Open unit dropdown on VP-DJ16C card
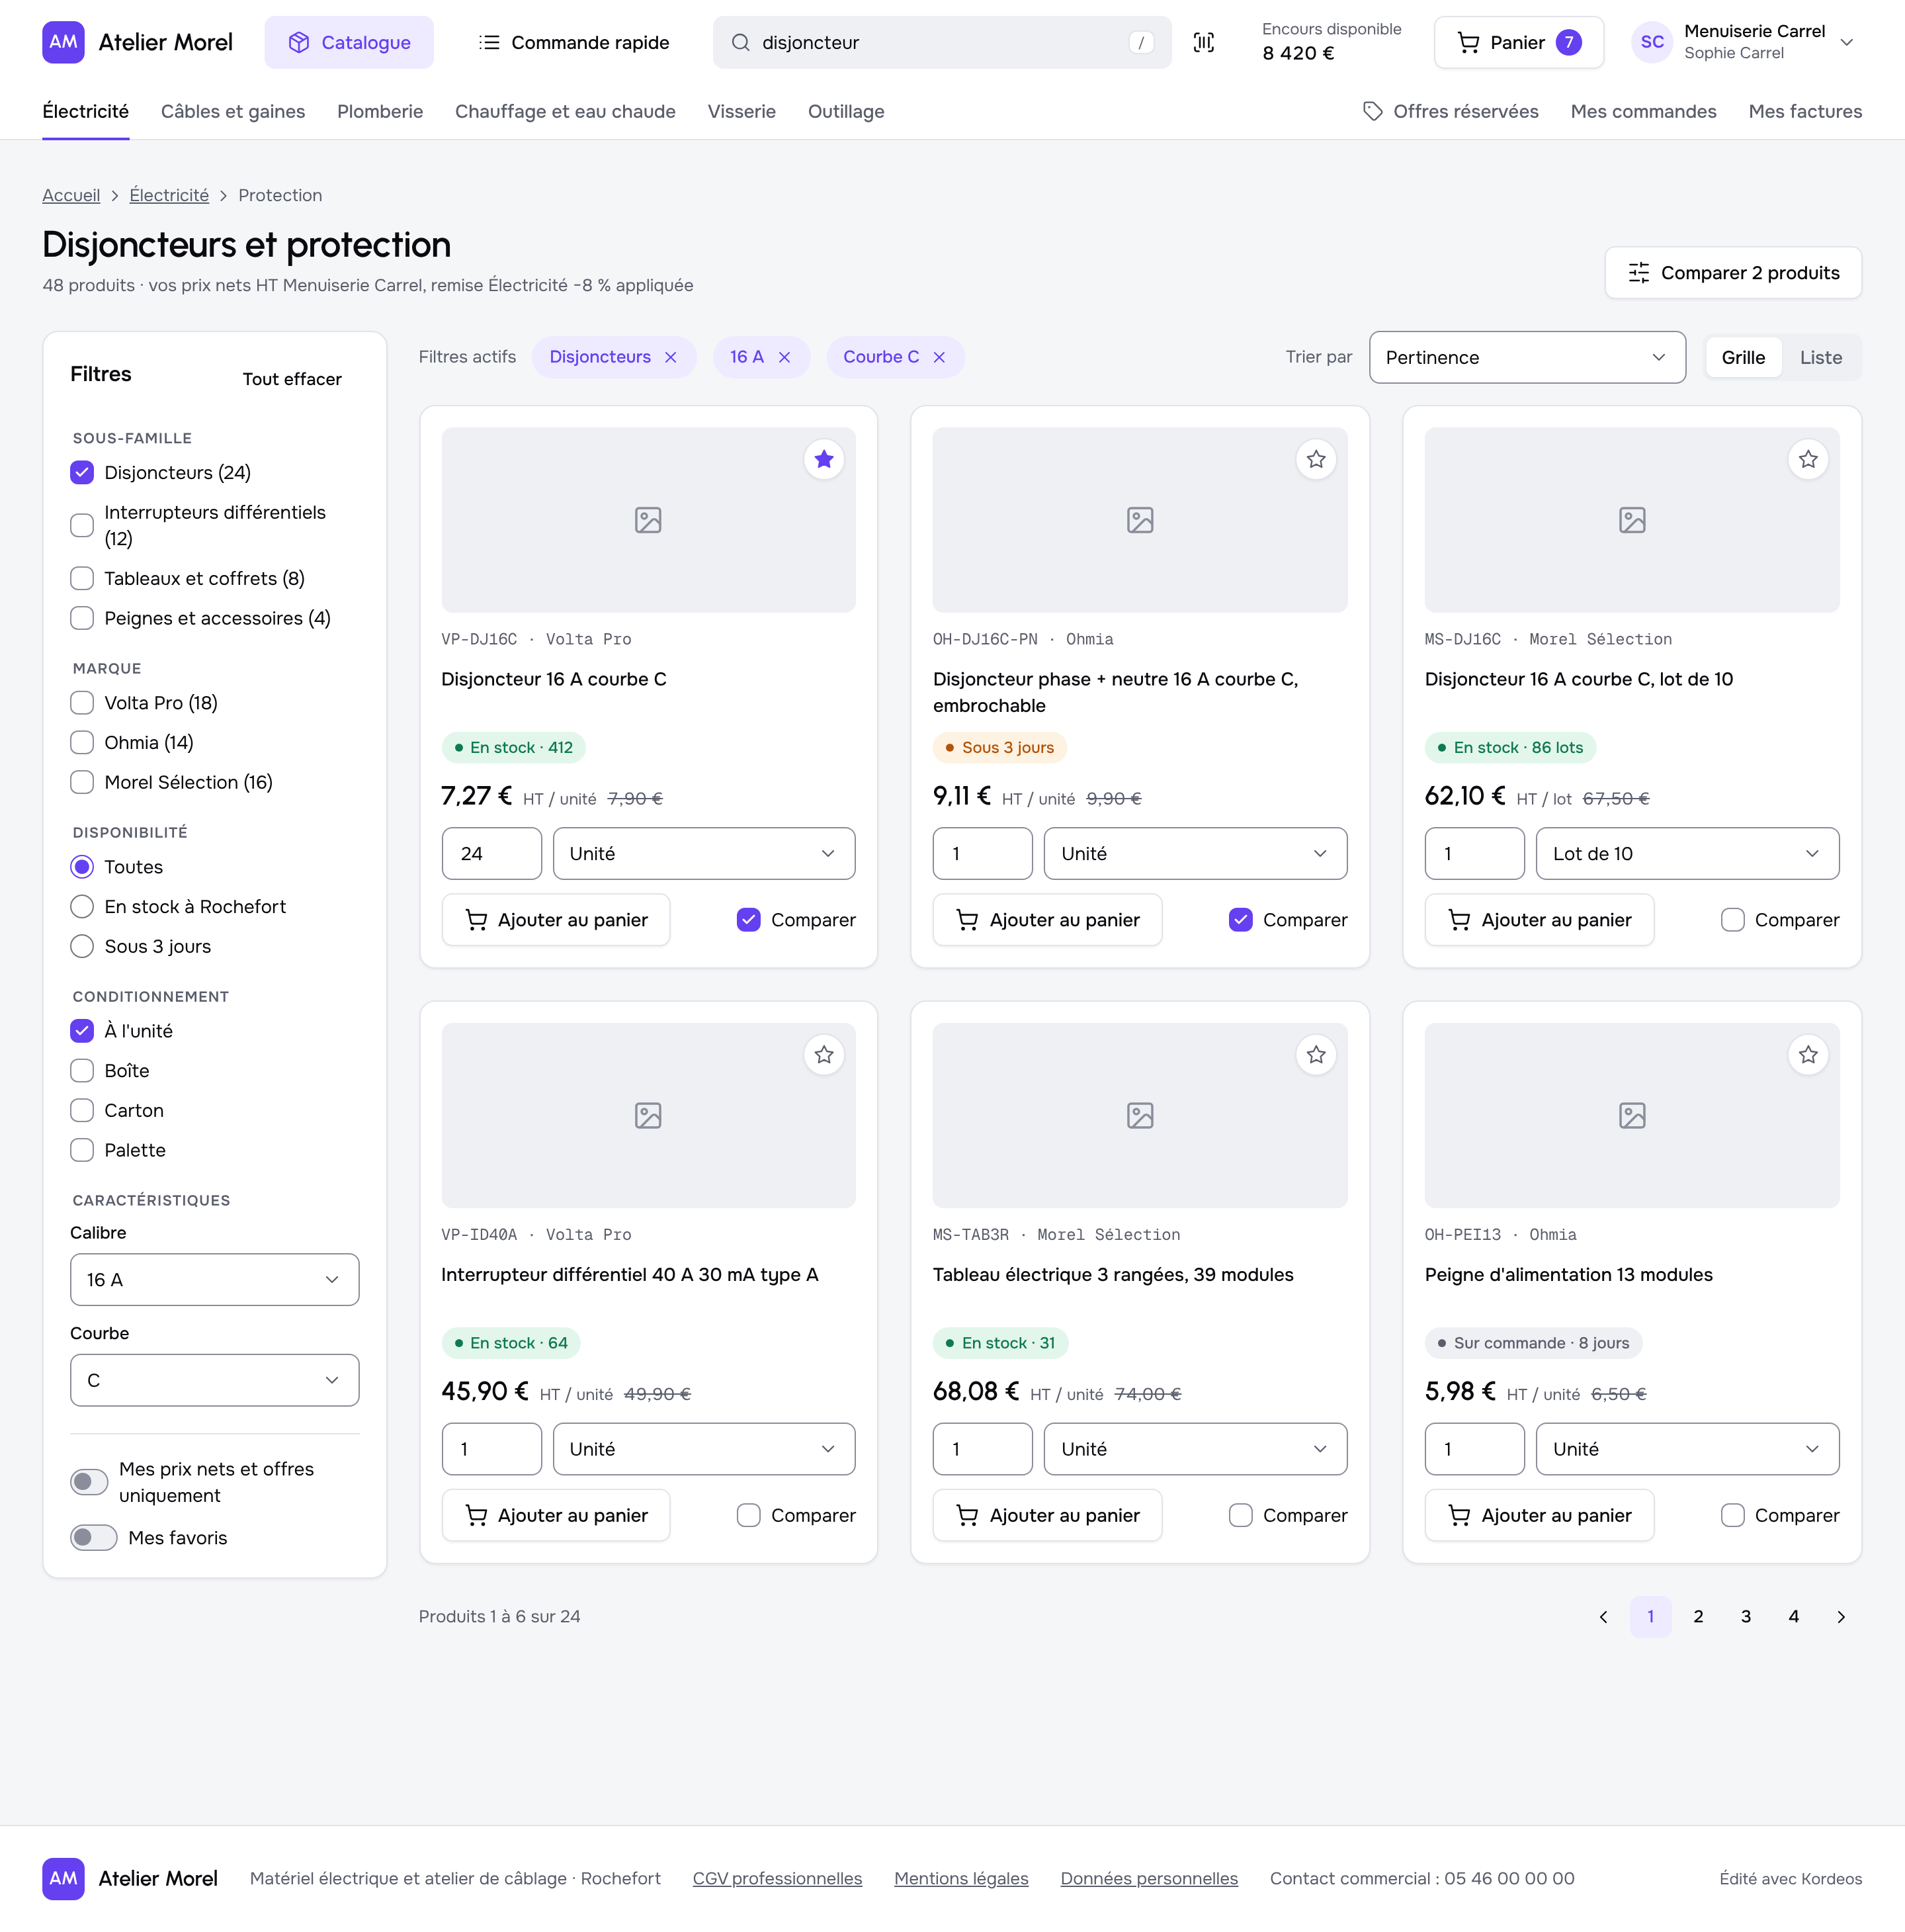This screenshot has width=1905, height=1932. [x=704, y=854]
